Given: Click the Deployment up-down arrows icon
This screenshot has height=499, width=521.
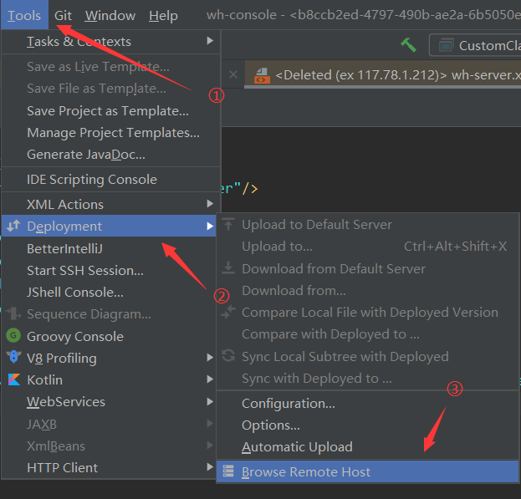Looking at the screenshot, I should pos(13,226).
